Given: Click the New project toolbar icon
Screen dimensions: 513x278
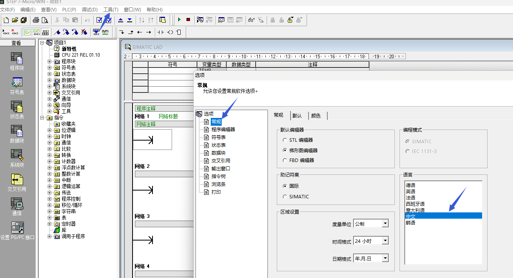Looking at the screenshot, I should 6,20.
